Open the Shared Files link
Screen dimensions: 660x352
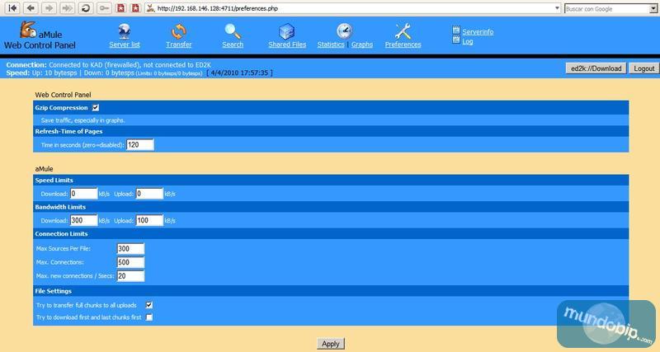pos(287,45)
